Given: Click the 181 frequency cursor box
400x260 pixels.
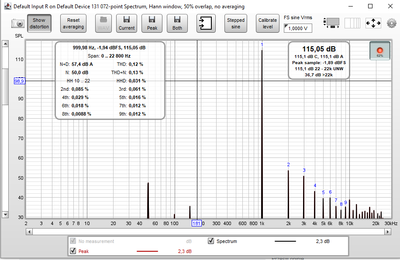Looking at the screenshot, I should point(197,223).
